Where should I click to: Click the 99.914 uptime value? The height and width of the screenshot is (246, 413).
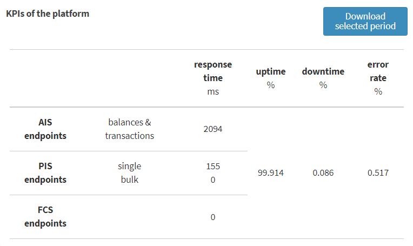[x=270, y=173]
